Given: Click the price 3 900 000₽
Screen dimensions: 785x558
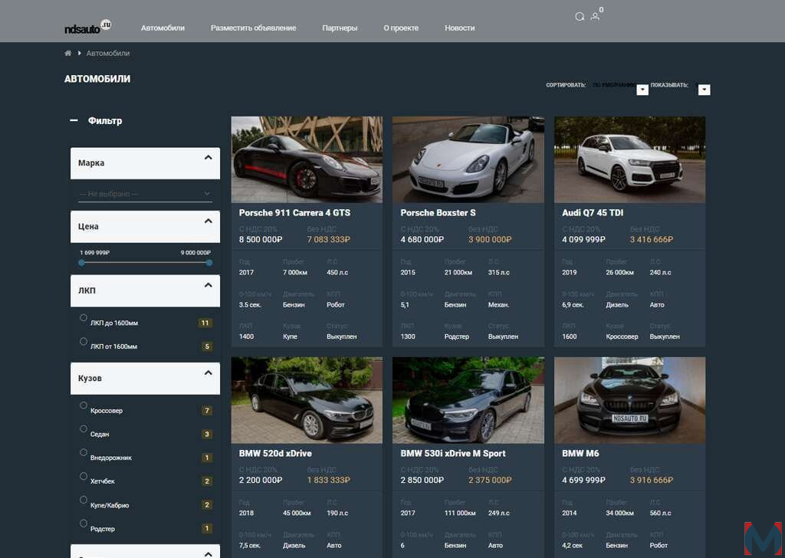Looking at the screenshot, I should pos(490,240).
